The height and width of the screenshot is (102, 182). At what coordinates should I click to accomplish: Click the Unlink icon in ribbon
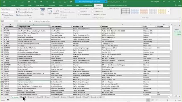tap(61, 15)
